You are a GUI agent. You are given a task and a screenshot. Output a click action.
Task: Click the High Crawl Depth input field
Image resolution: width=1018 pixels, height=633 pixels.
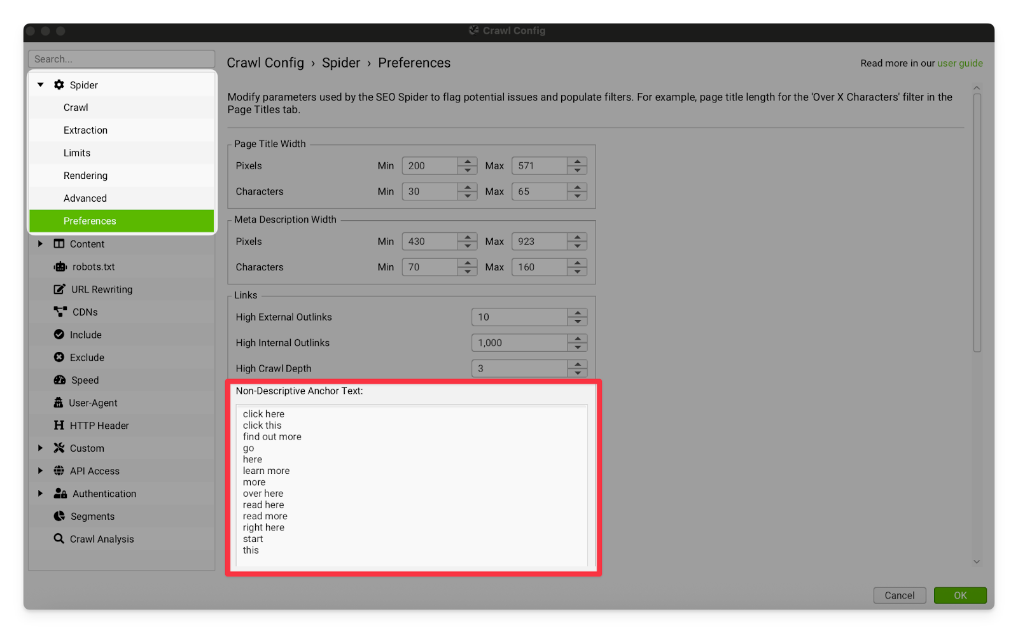coord(519,368)
